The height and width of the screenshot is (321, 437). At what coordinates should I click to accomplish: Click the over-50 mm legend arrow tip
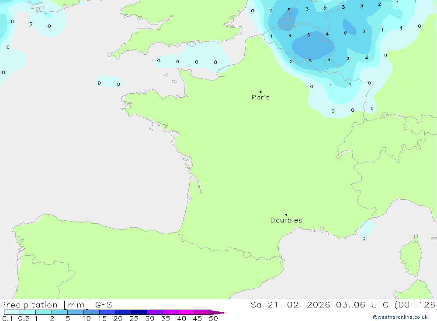click(218, 313)
